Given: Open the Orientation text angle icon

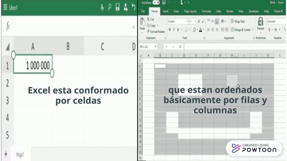Looking at the screenshot, I should coord(223,21).
